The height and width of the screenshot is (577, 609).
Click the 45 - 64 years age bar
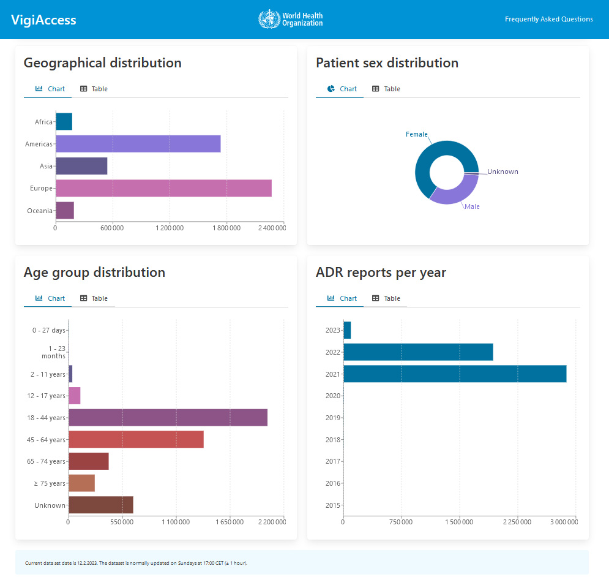(x=136, y=439)
